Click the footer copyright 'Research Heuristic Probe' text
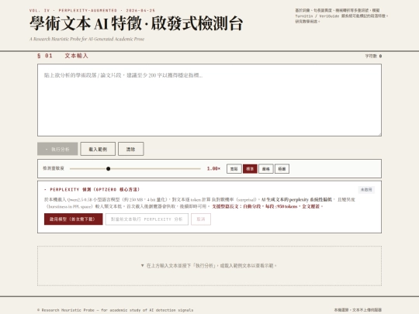 tap(115, 310)
